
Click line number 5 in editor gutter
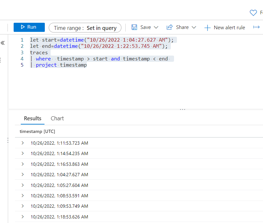pyautogui.click(x=22, y=65)
